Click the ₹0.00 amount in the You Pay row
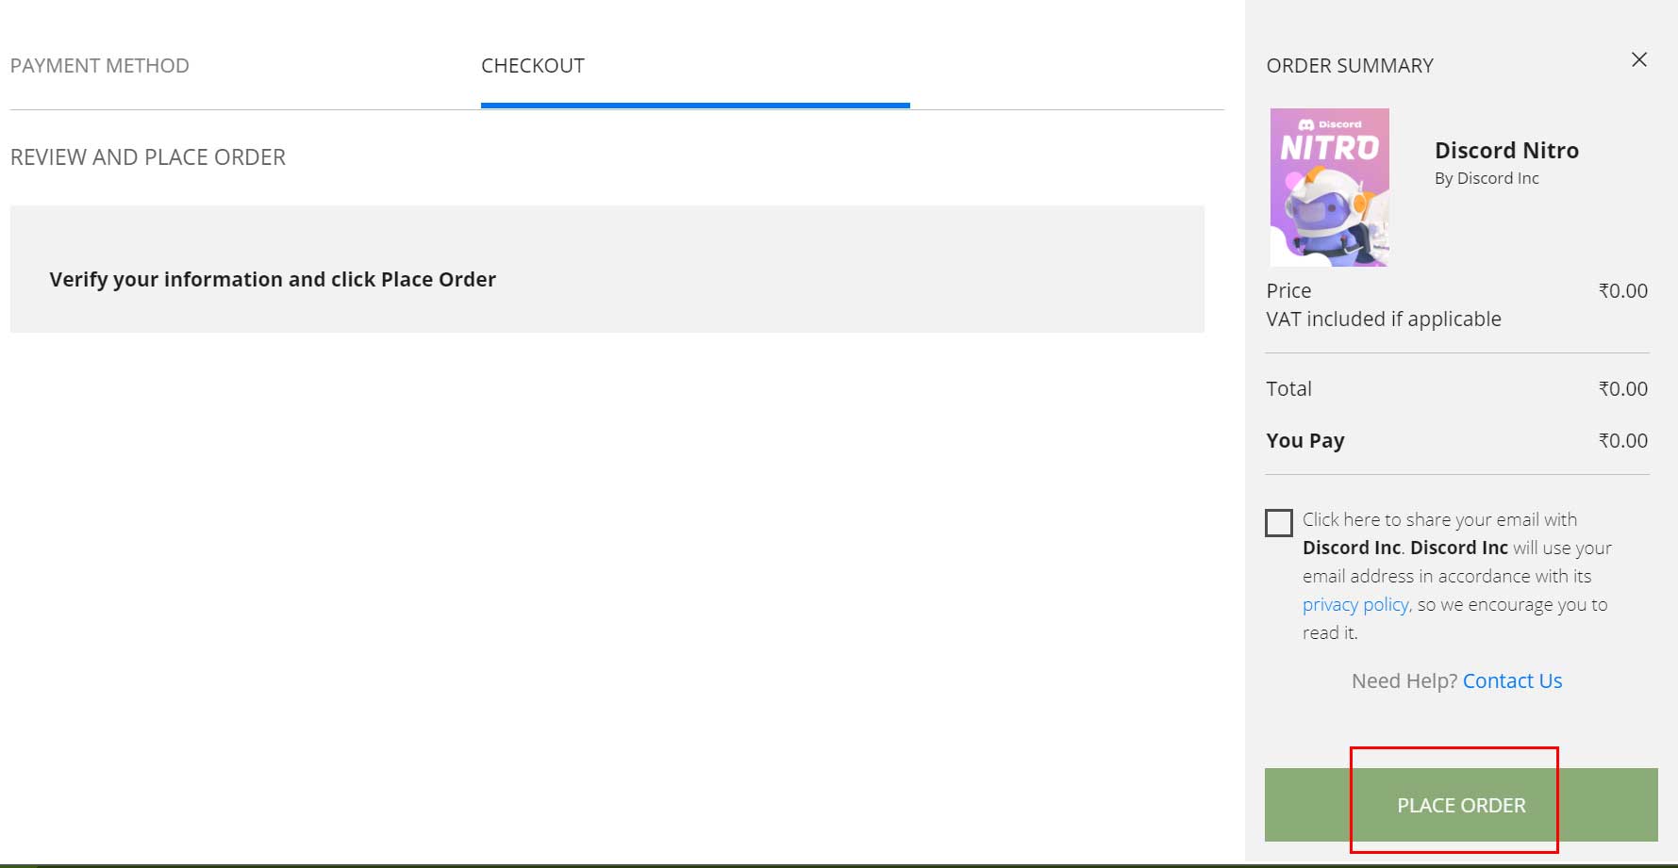The image size is (1678, 868). 1623,440
